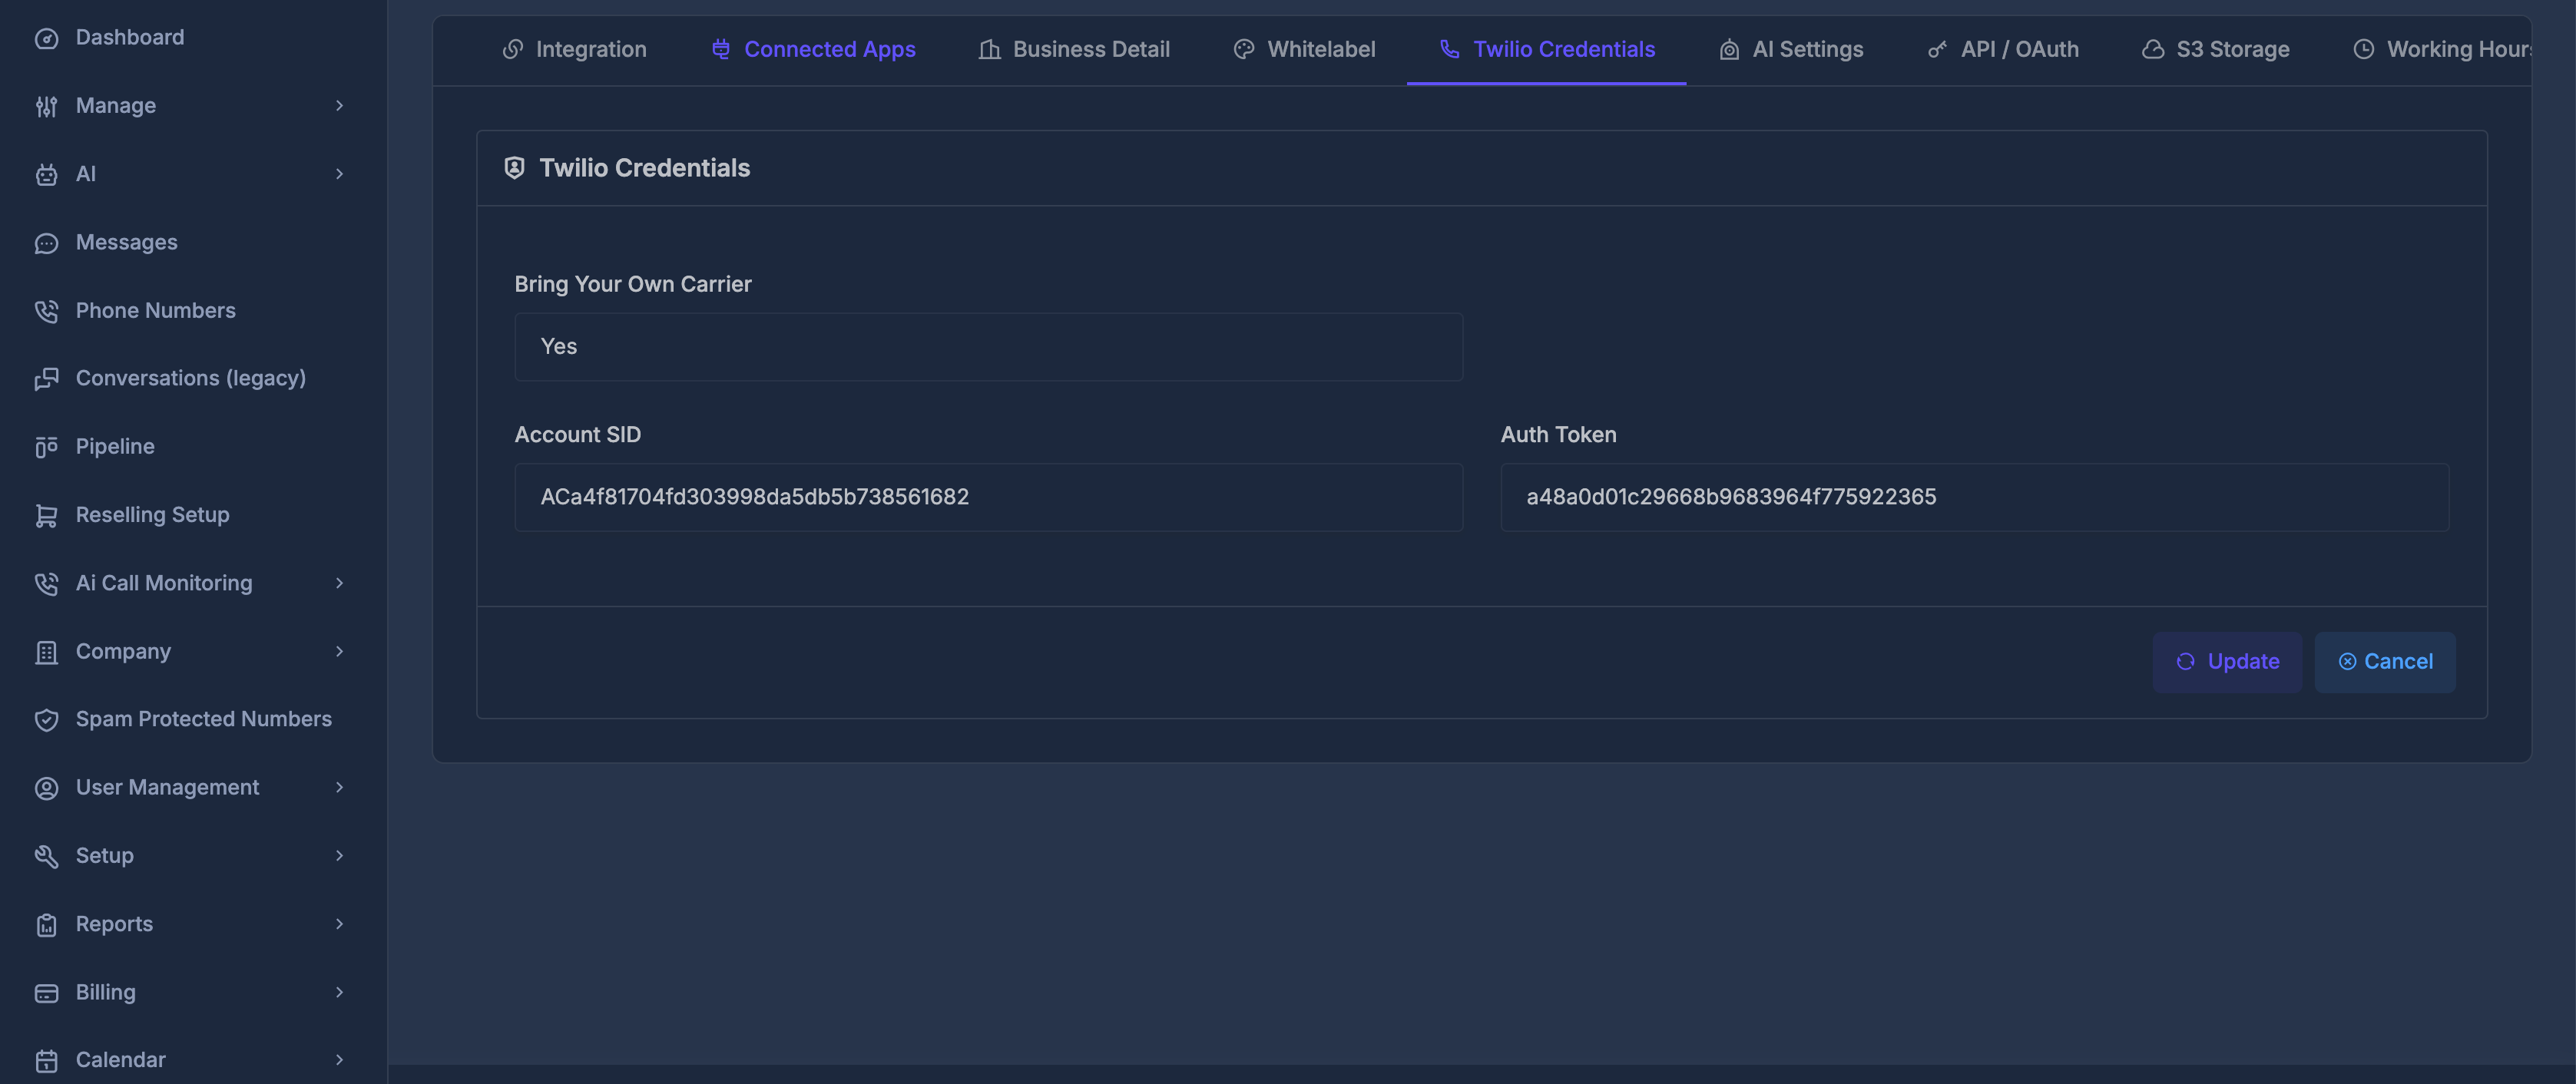Click the Reselling Setup cart icon
Screen dimensions: 2576x1084
click(x=46, y=515)
